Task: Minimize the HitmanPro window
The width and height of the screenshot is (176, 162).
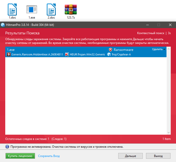Action: pos(147,25)
